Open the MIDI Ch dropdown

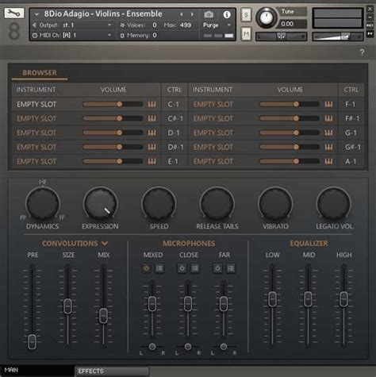pos(73,35)
